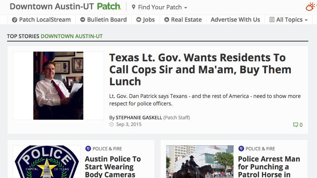The image size is (317, 178).
Task: Click the Downtown Austin-UT Patch logo
Action: pos(65,6)
